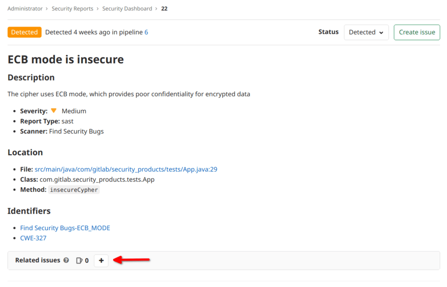
Task: Select vulnerability 22 in the breadcrumb
Action: click(164, 8)
